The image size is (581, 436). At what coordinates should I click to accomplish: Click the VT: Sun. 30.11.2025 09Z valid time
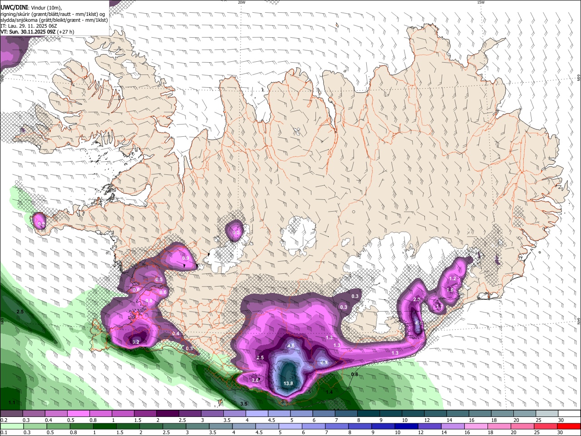[x=37, y=32]
